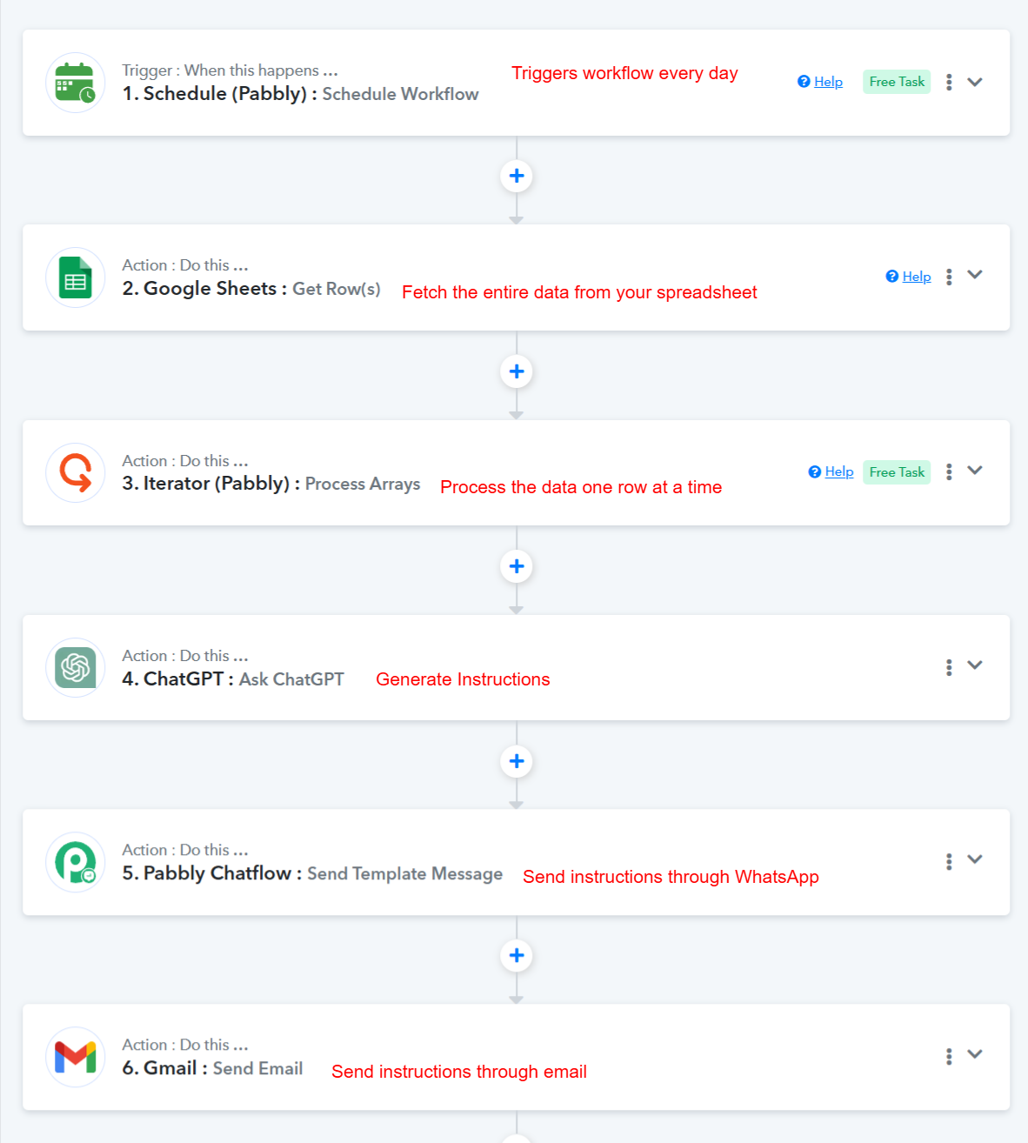Add a step after the Schedule trigger
The height and width of the screenshot is (1143, 1028).
click(x=517, y=177)
